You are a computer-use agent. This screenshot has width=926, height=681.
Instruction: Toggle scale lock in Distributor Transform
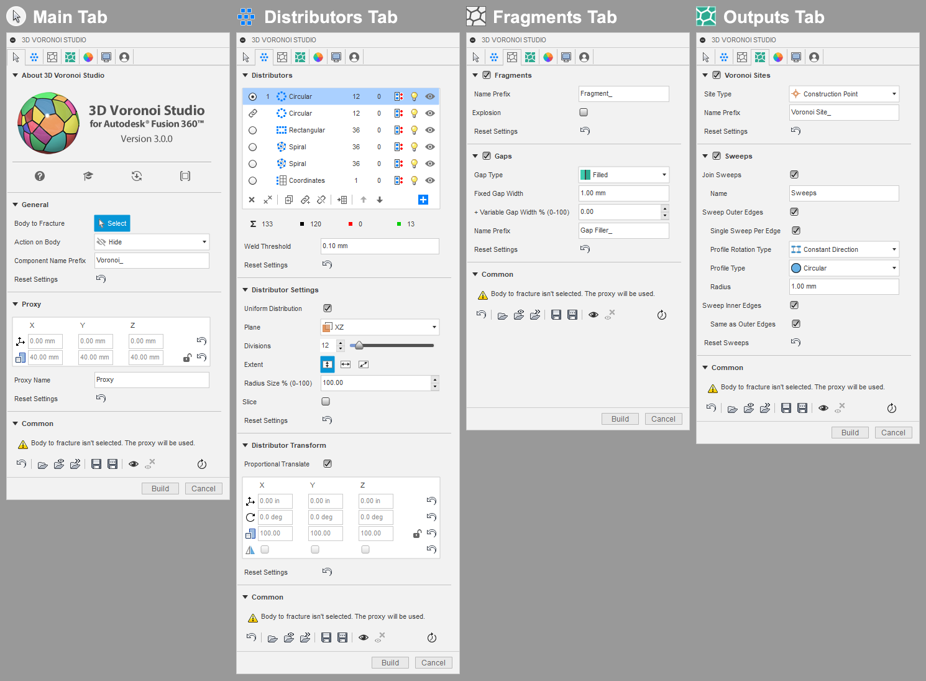point(418,534)
